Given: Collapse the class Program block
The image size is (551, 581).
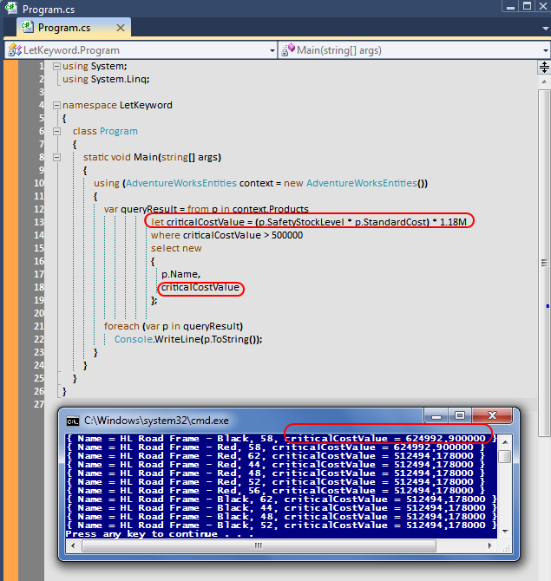Looking at the screenshot, I should pyautogui.click(x=56, y=131).
